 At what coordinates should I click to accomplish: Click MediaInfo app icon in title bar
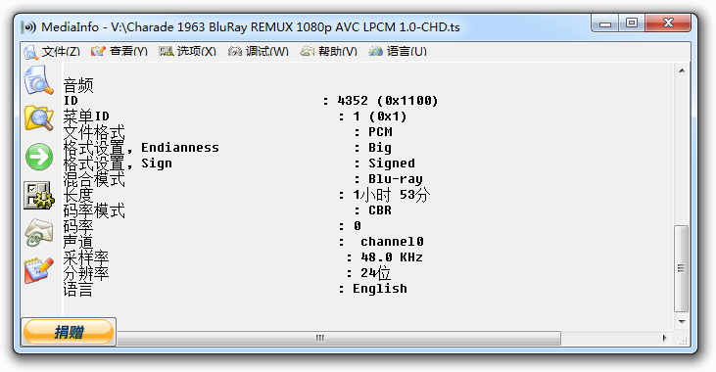[x=28, y=27]
